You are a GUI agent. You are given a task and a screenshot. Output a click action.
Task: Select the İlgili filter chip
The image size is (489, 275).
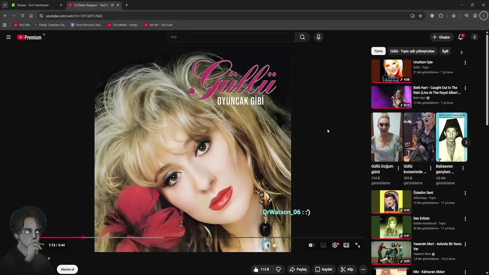[x=445, y=51]
